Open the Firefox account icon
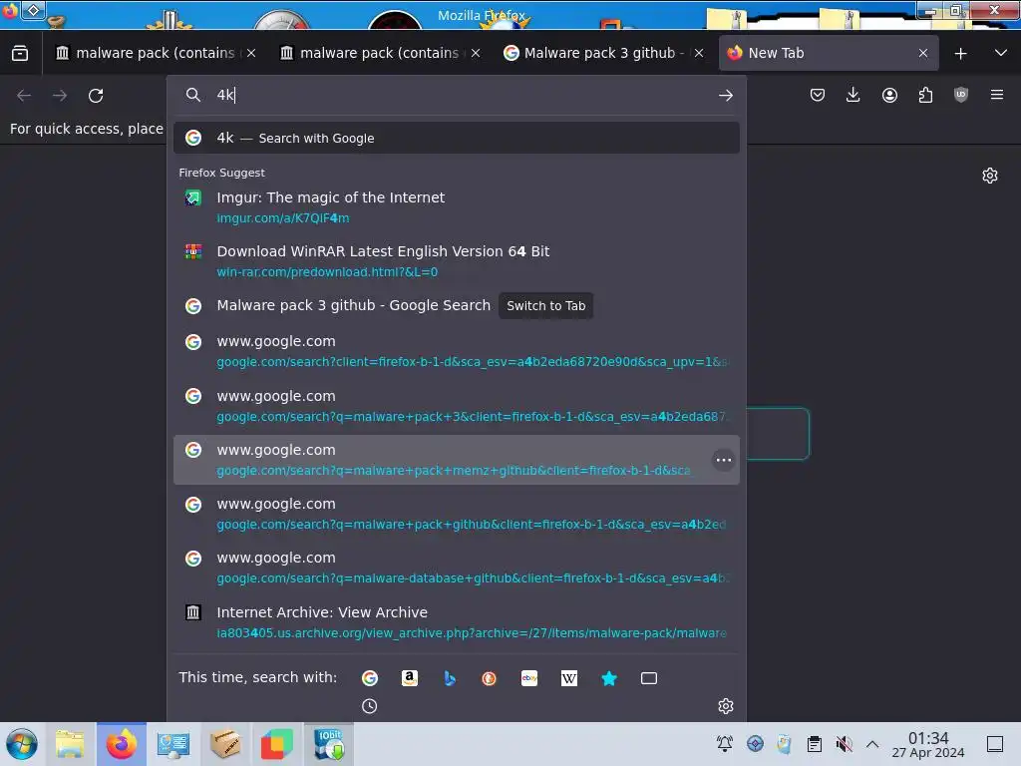1021x766 pixels. [889, 95]
